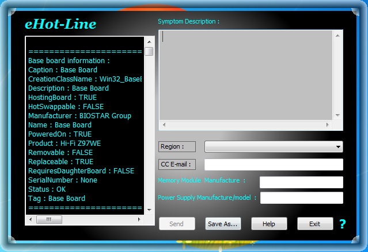
Task: Focus the Memory Module Manufacture field
Action: (x=301, y=182)
